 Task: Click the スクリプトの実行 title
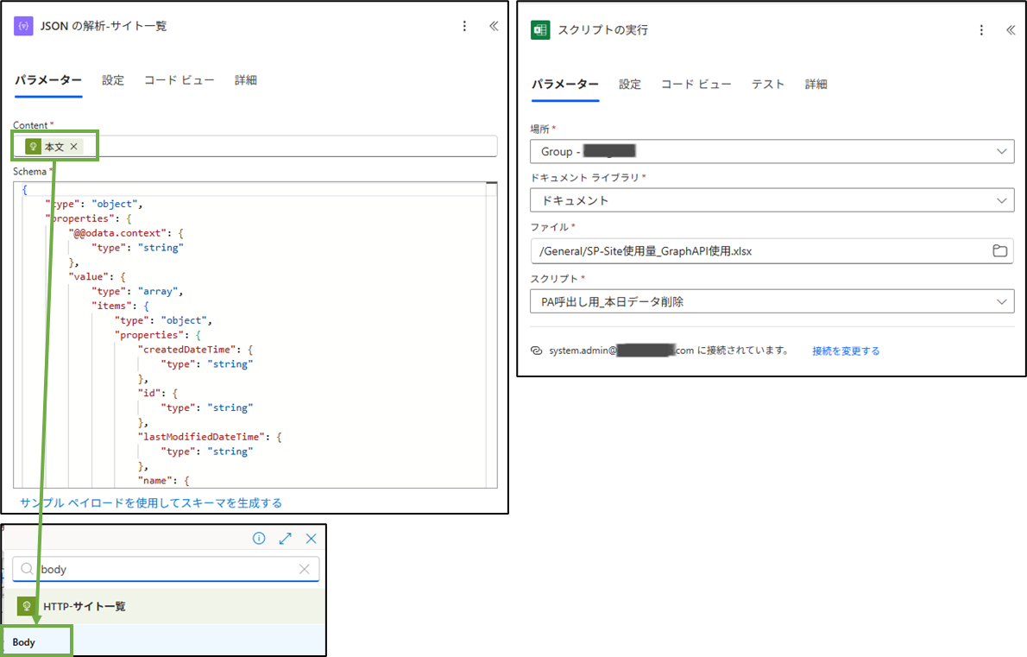pyautogui.click(x=602, y=30)
